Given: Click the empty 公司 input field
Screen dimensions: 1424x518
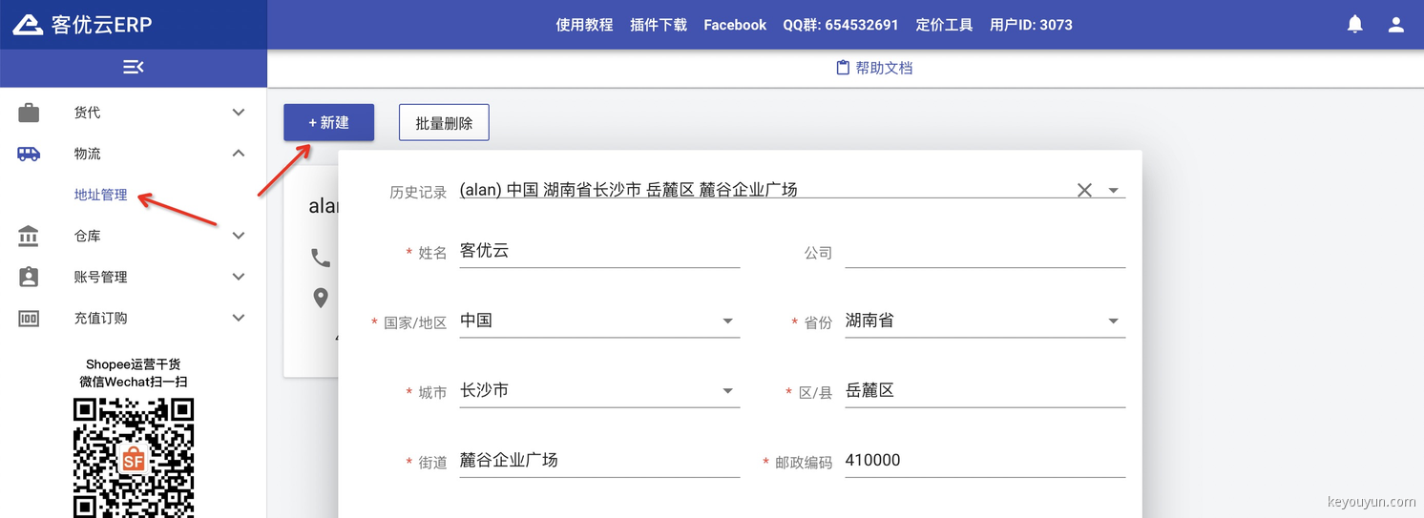Looking at the screenshot, I should click(985, 251).
